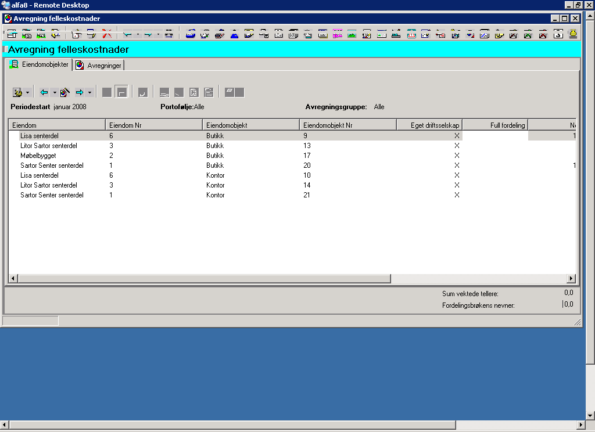Switch to the Avregninger tab
Viewport: 595px width, 432px height.
pos(99,65)
